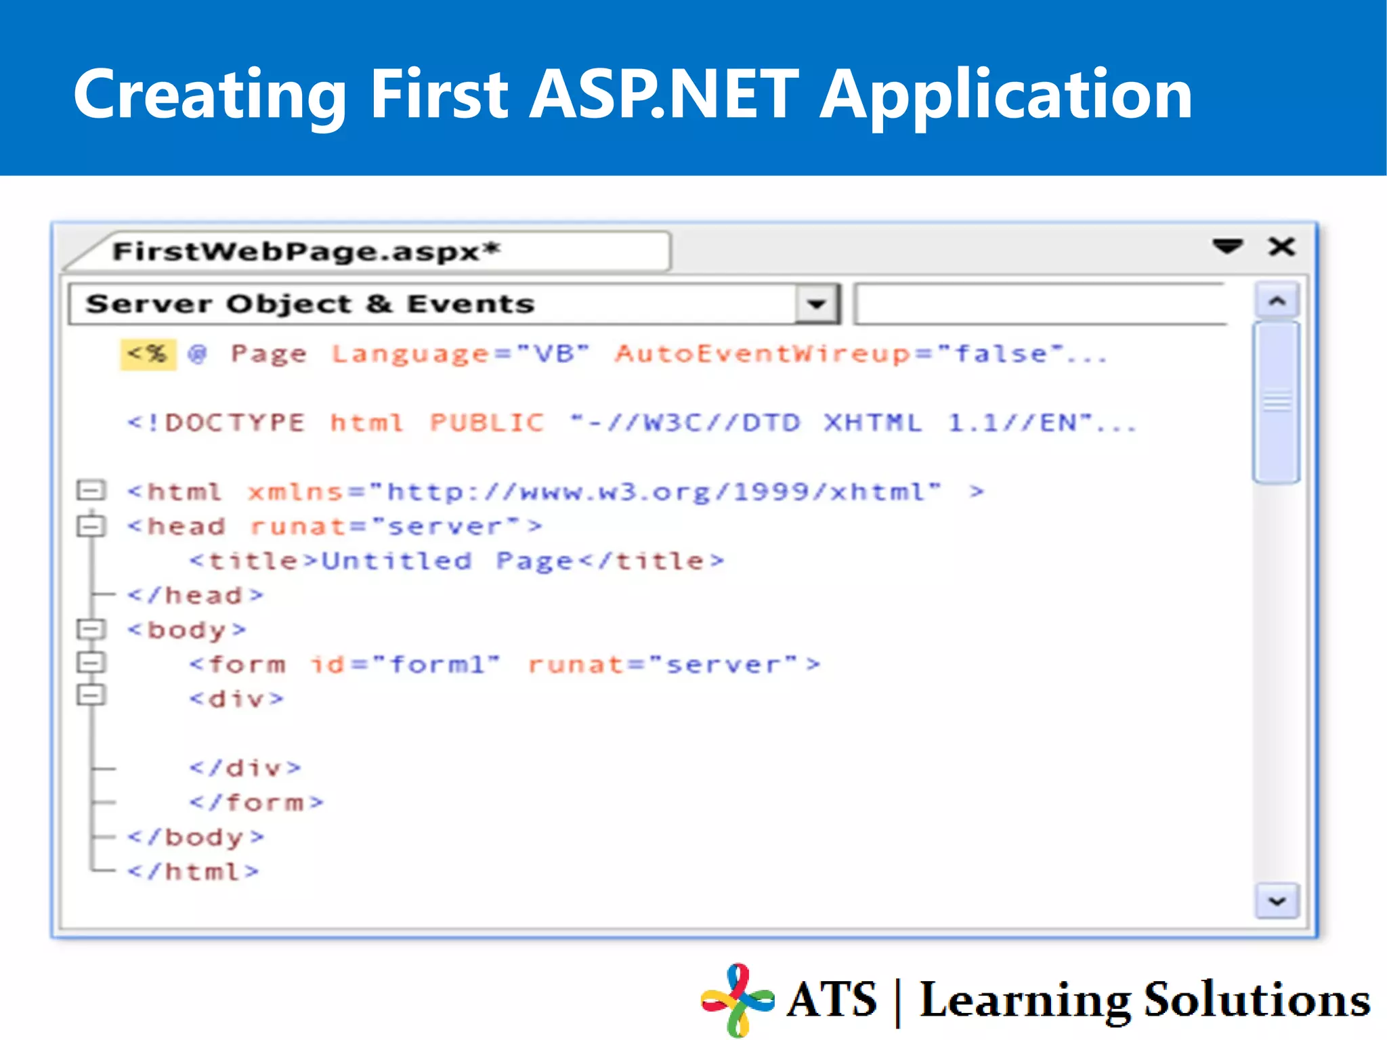Click the </form> closing tag
Image resolution: width=1387 pixels, height=1040 pixels.
[x=257, y=802]
